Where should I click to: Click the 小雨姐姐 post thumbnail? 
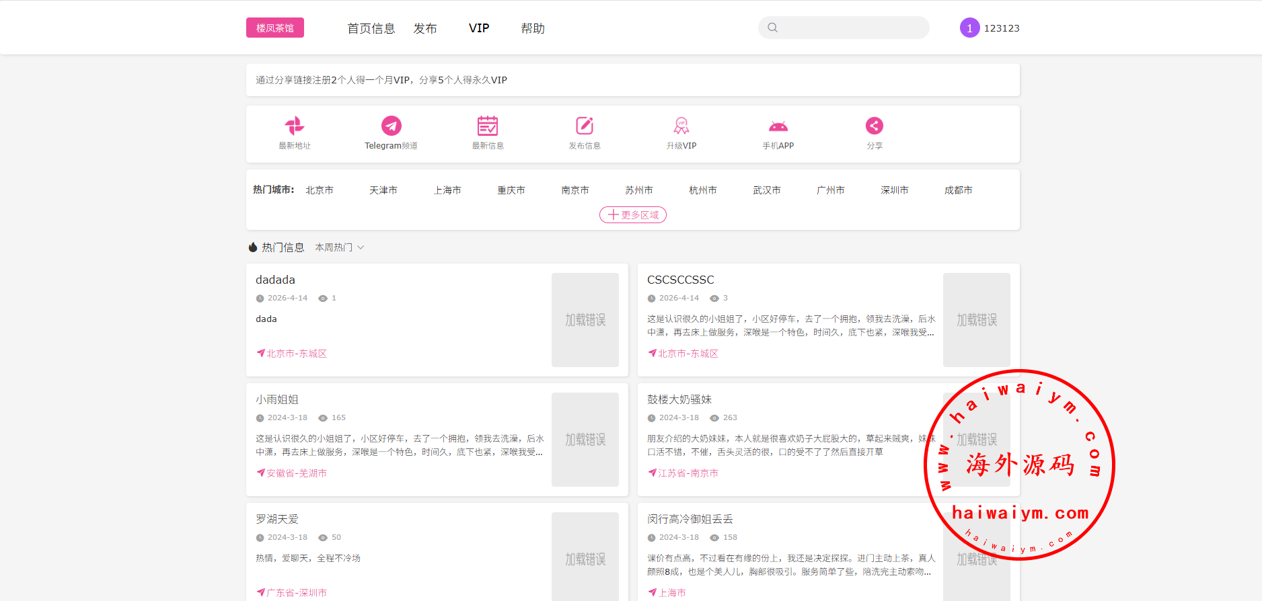point(585,440)
